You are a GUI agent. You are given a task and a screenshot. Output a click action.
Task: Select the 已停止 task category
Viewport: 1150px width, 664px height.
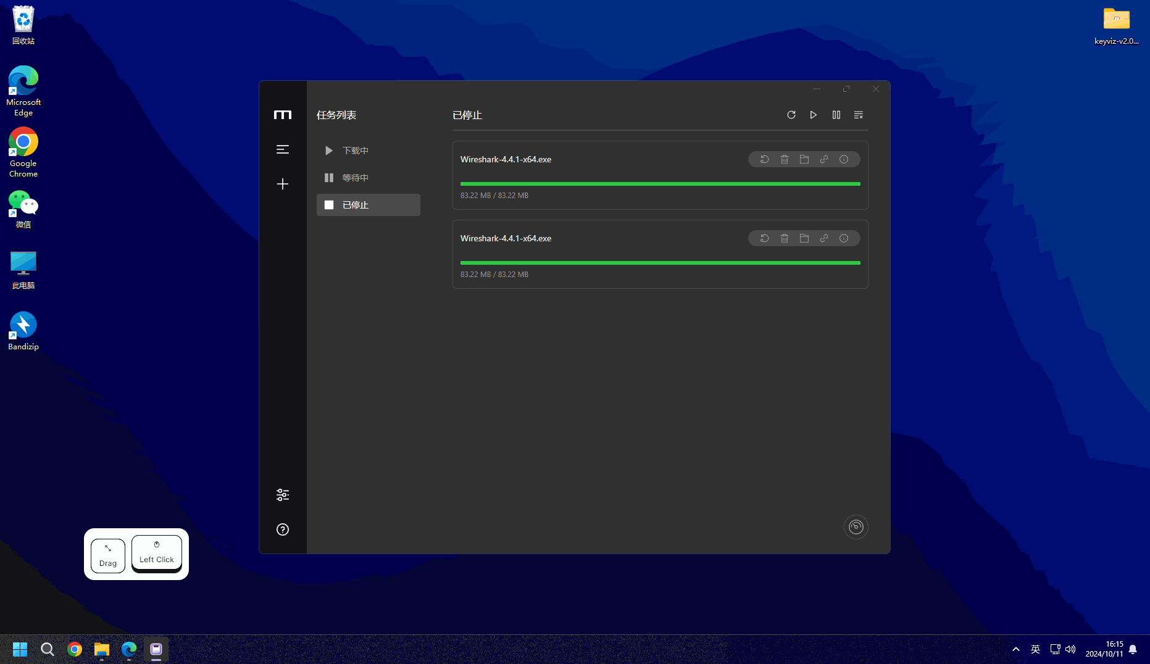point(368,205)
